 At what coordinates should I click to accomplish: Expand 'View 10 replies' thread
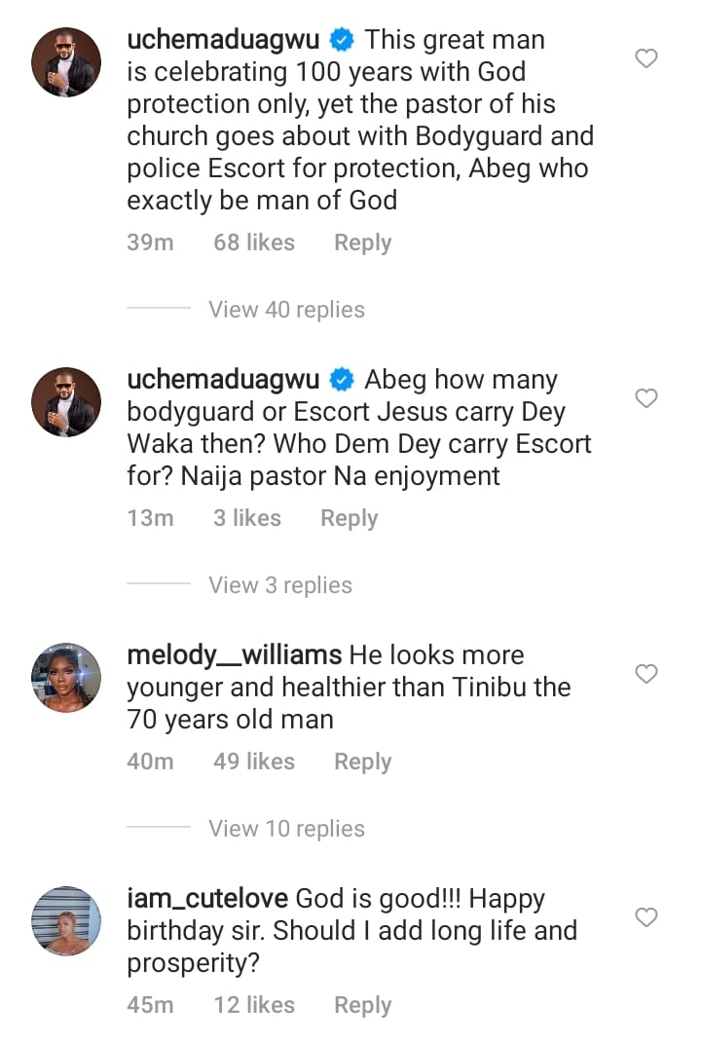[286, 829]
